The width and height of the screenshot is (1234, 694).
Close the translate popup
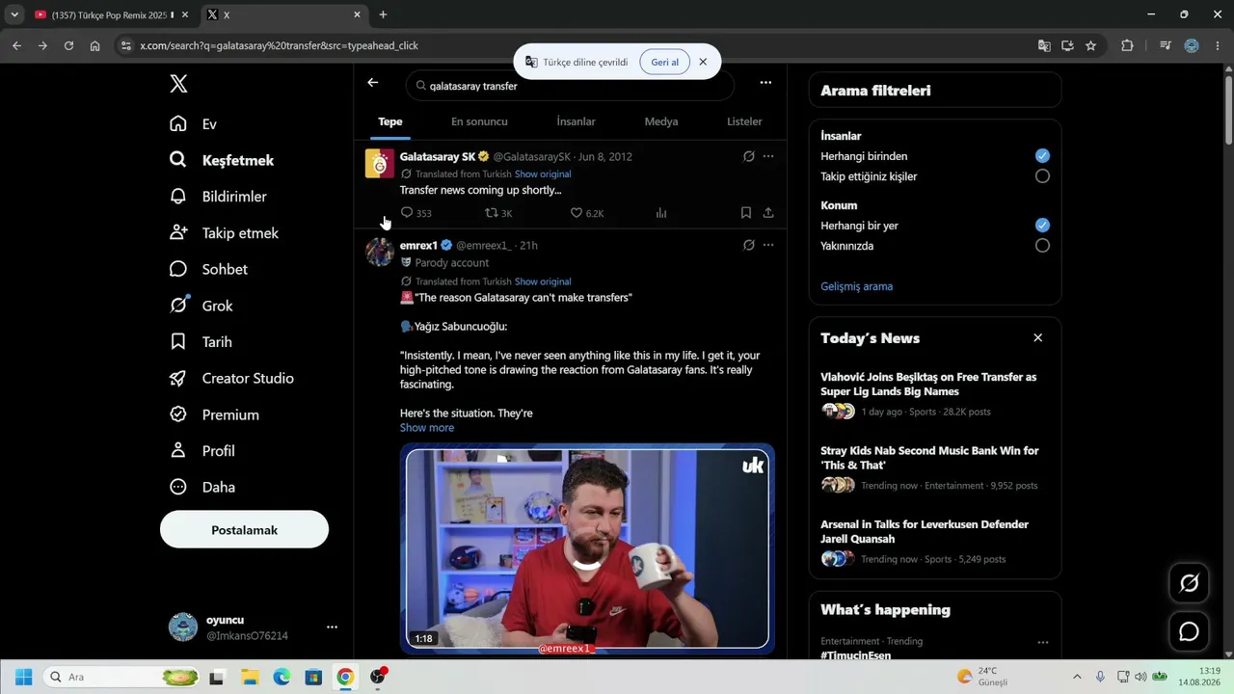coord(703,62)
